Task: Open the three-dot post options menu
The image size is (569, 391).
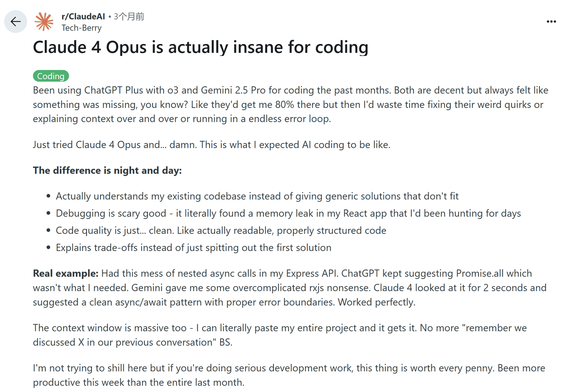Action: click(x=551, y=22)
